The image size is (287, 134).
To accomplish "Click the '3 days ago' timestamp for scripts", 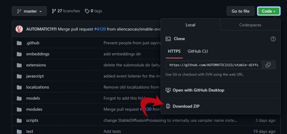I will [x=265, y=121].
